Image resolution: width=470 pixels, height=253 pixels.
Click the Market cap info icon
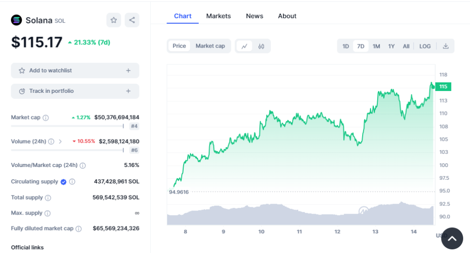(46, 118)
